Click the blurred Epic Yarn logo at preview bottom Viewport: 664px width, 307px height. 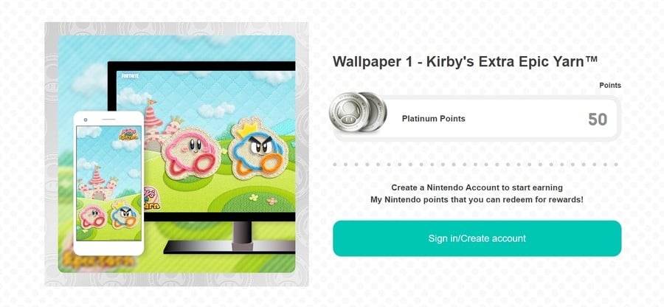coord(100,259)
